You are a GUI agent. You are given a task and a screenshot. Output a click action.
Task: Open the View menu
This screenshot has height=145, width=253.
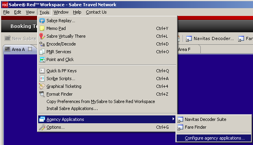point(30,12)
